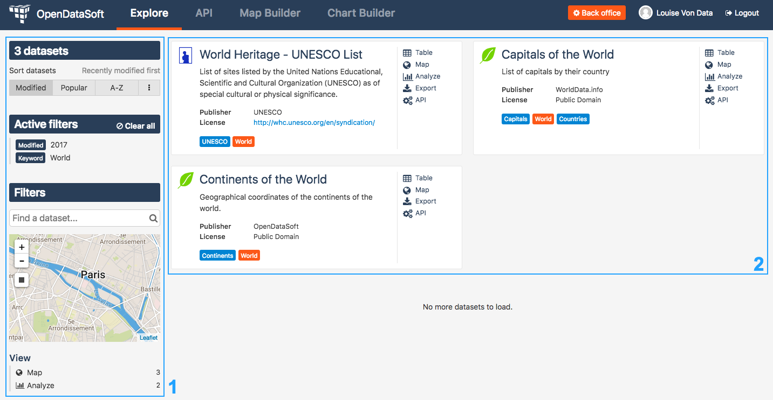Open Map view for World Heritage dataset
The width and height of the screenshot is (773, 400).
(416, 65)
